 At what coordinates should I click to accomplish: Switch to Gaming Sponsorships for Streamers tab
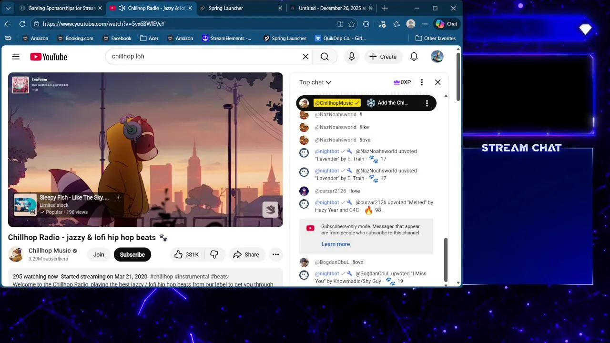click(x=61, y=8)
